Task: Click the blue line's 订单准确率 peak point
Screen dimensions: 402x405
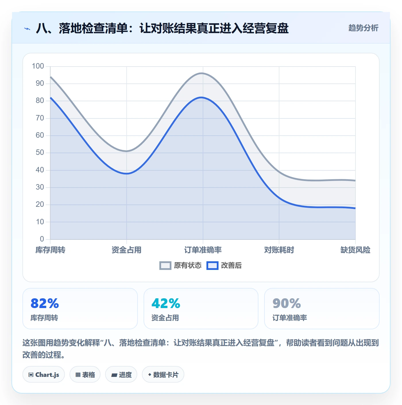Action: [x=203, y=98]
